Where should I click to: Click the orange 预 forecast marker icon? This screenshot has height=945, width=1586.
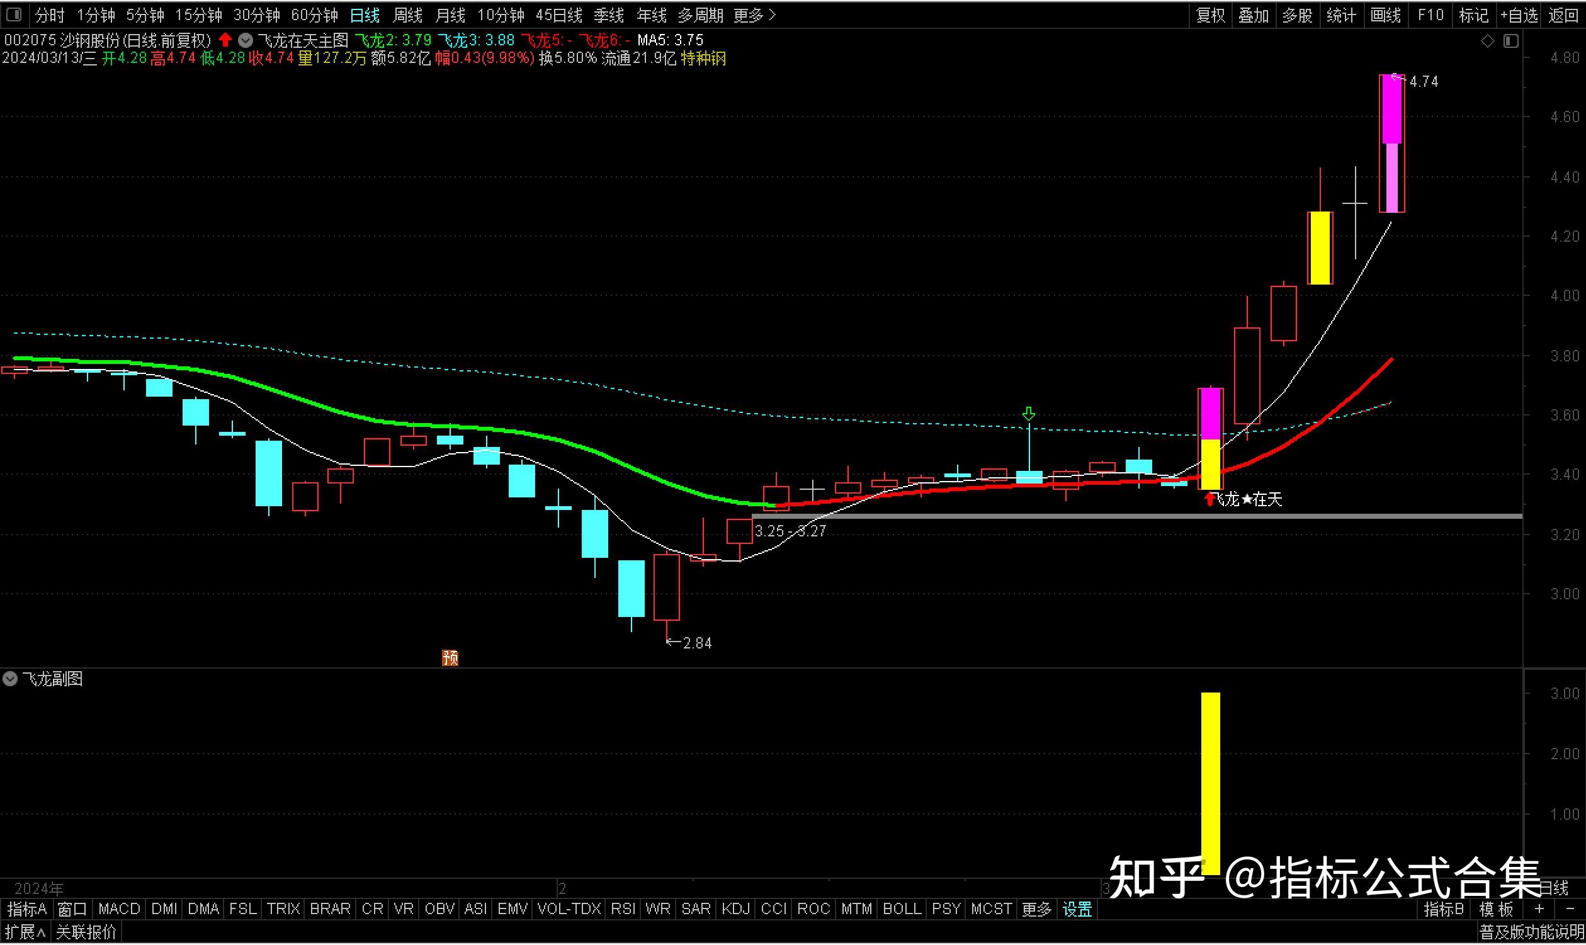[x=450, y=658]
